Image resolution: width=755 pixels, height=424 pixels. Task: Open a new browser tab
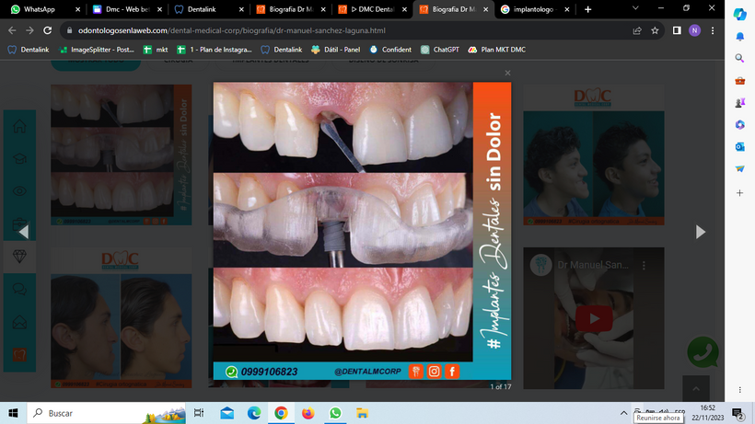[587, 9]
